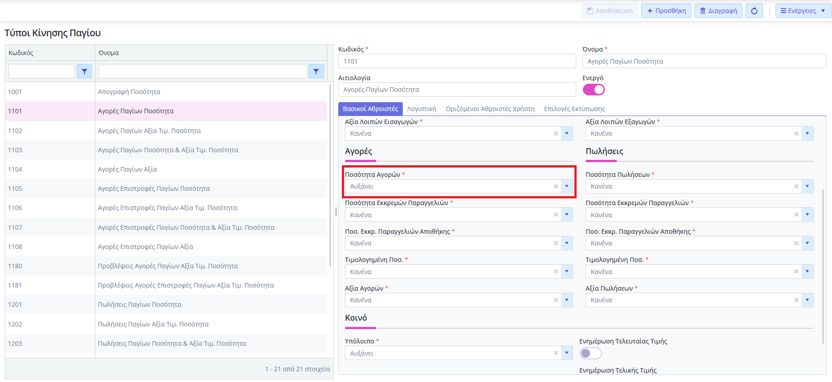Screen dimensions: 832x382
Task: Open the Επιλογές Εκτύπωσης tab
Action: coord(574,109)
